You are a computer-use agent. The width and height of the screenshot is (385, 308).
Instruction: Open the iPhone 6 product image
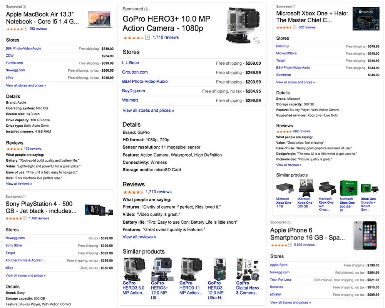coord(365,235)
